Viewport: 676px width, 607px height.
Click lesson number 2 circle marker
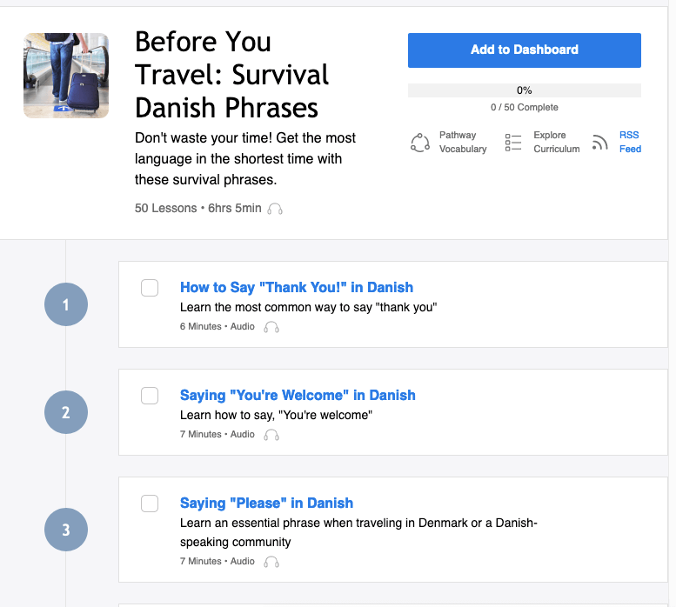tap(66, 412)
